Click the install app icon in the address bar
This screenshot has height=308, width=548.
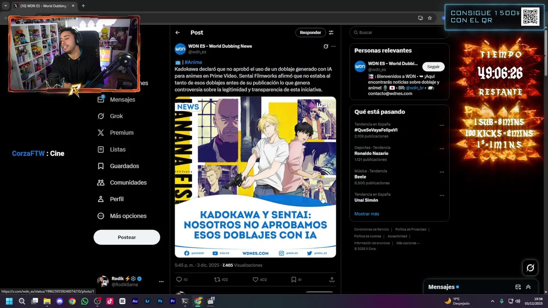coord(420,18)
